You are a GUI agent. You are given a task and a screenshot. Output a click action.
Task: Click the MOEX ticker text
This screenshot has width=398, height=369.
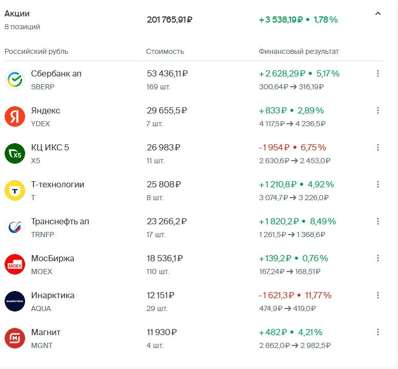(42, 271)
